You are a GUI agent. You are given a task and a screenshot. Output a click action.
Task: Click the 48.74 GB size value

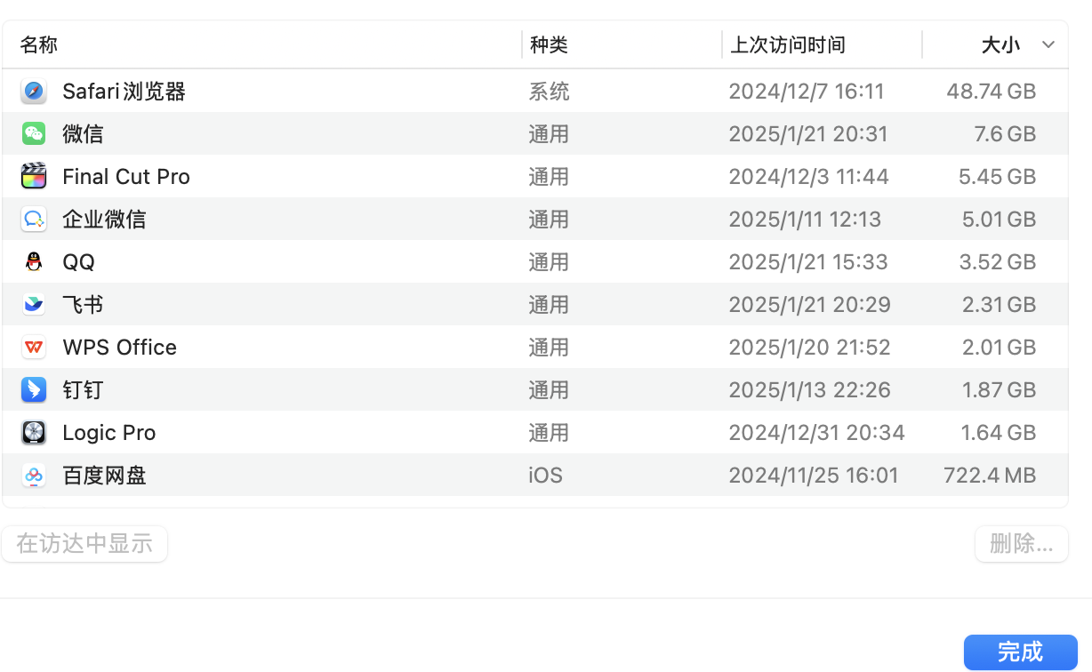click(x=992, y=92)
